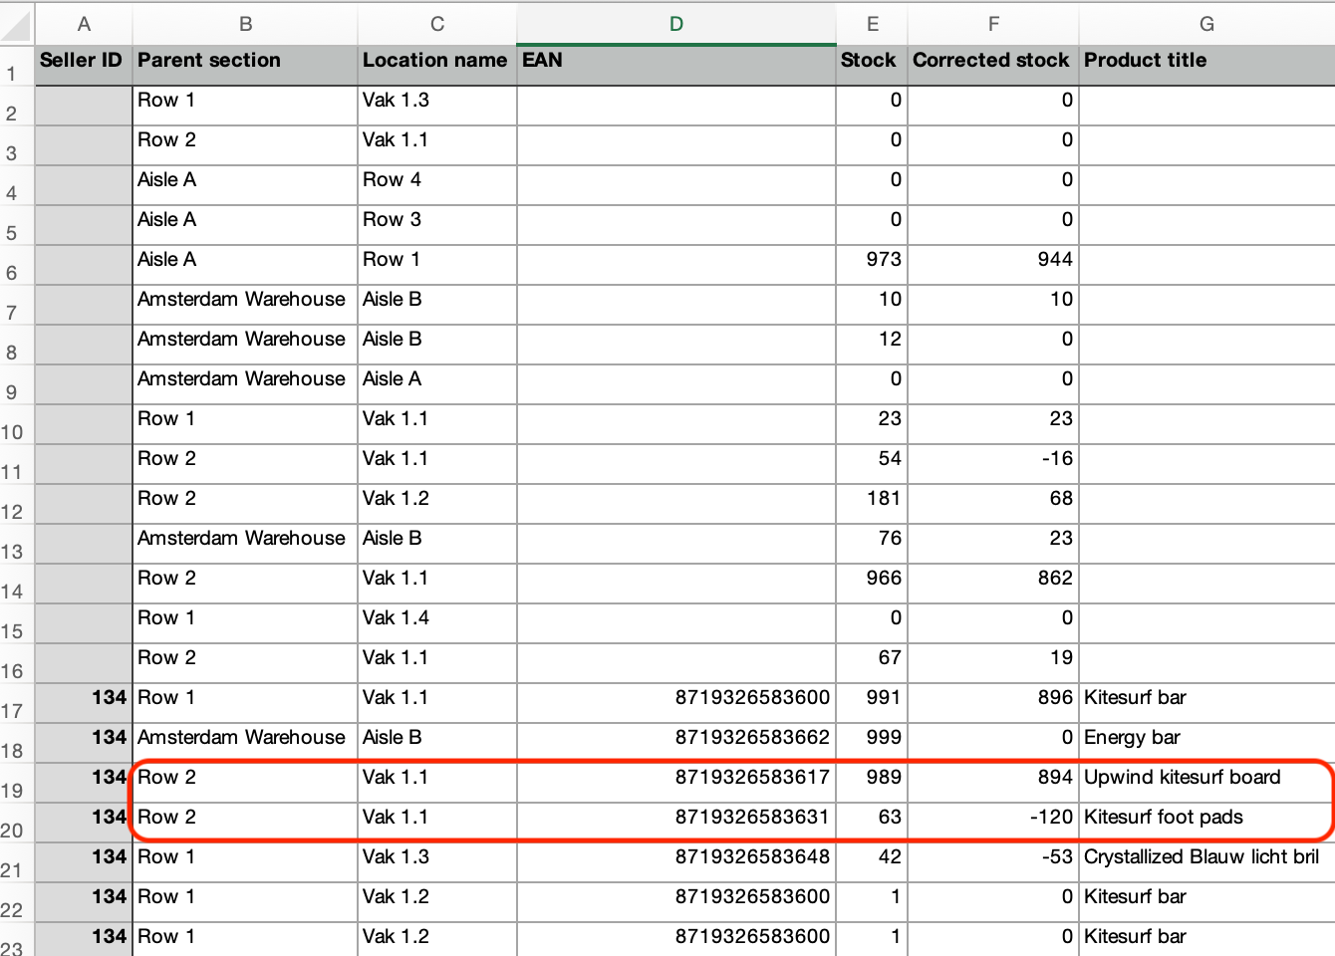The image size is (1335, 956).
Task: Click stock cell 999
Action: coord(872,743)
